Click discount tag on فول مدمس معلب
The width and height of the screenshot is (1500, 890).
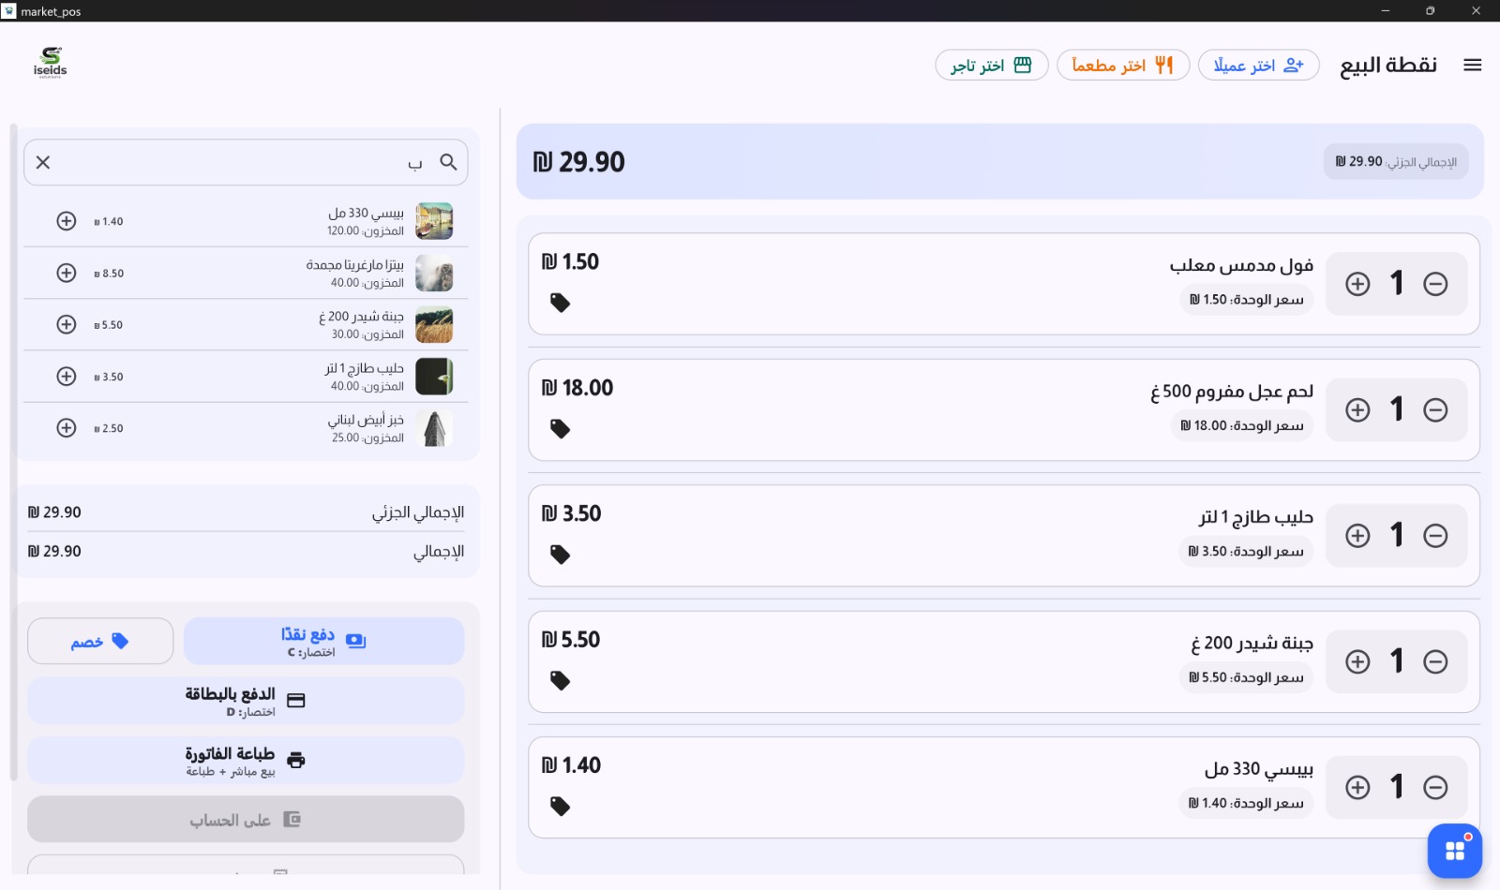tap(560, 303)
